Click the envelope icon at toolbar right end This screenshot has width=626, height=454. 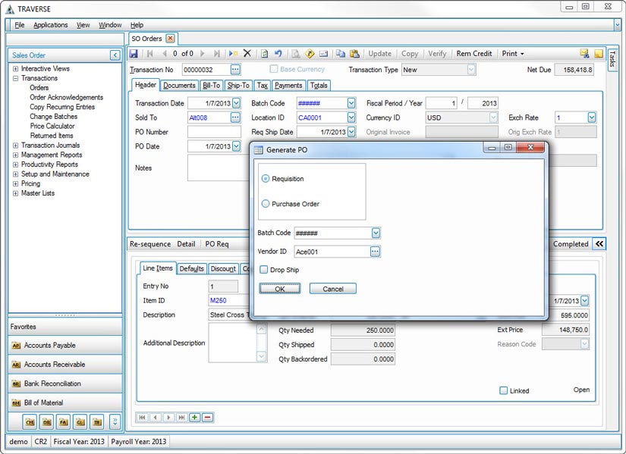pos(584,54)
